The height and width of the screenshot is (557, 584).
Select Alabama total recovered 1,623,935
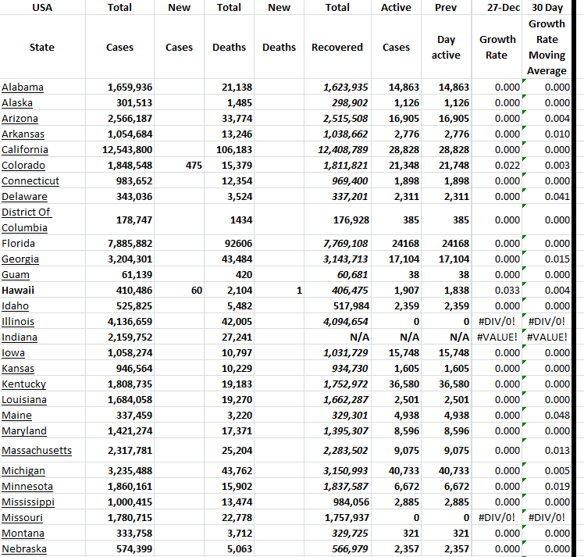pyautogui.click(x=345, y=87)
